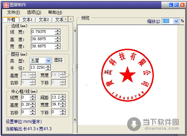This screenshot has height=136, width=187.
Task: Increase the 边线 高度 value with up arrow
Action: 57,38
